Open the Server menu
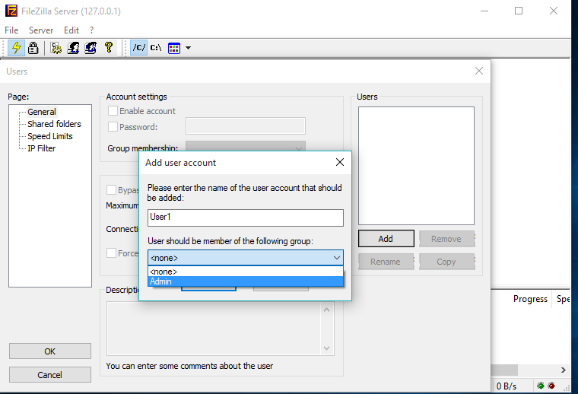The image size is (578, 394). pos(41,30)
